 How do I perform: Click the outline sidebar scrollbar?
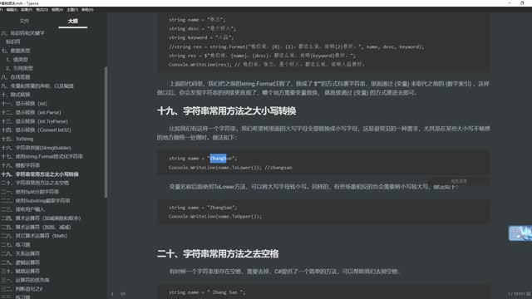tap(106, 132)
